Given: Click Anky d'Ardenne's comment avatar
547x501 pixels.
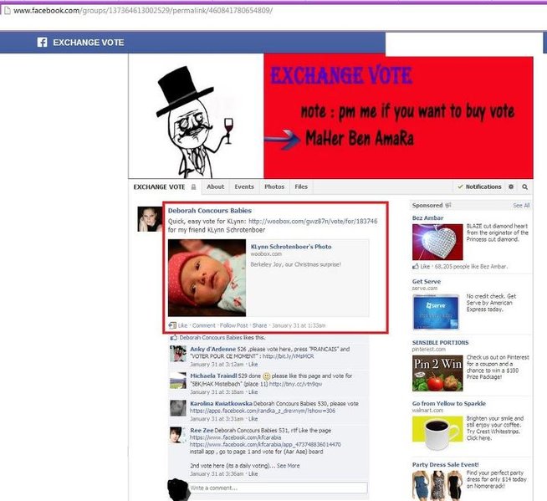Looking at the screenshot, I should click(178, 354).
